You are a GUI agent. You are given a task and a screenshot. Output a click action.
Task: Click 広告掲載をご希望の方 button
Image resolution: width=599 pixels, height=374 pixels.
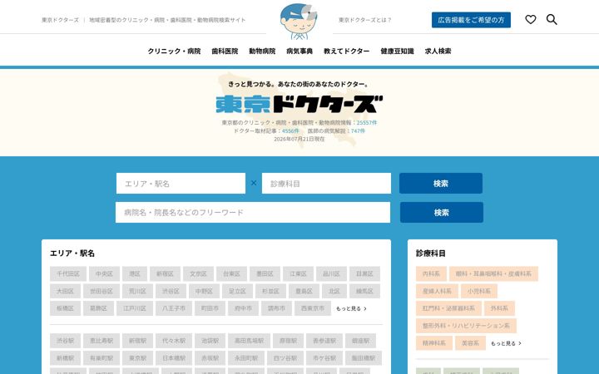tap(471, 20)
